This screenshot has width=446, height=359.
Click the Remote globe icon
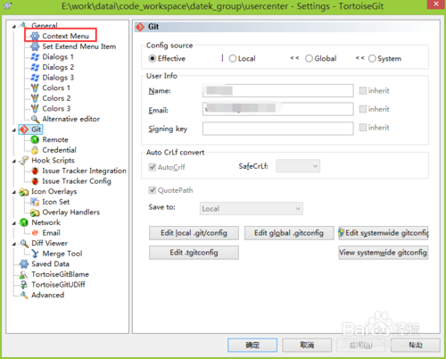[x=35, y=139]
